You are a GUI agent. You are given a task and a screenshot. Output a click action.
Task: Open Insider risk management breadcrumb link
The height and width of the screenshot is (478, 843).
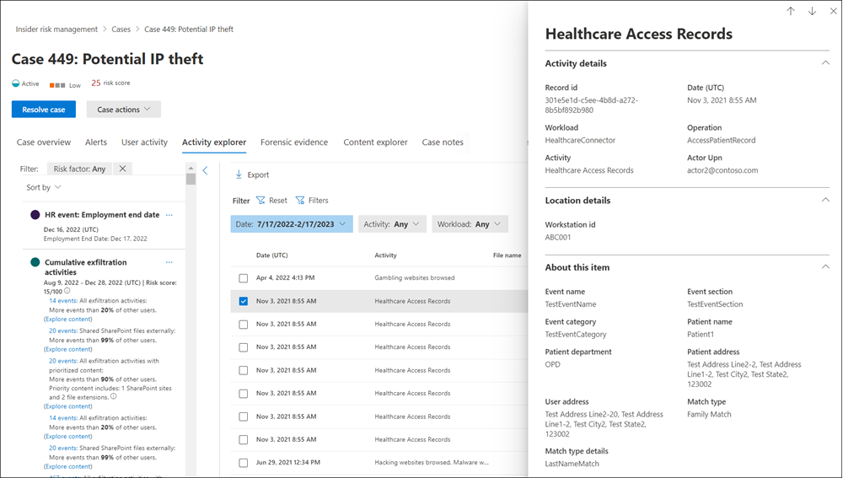coord(56,30)
